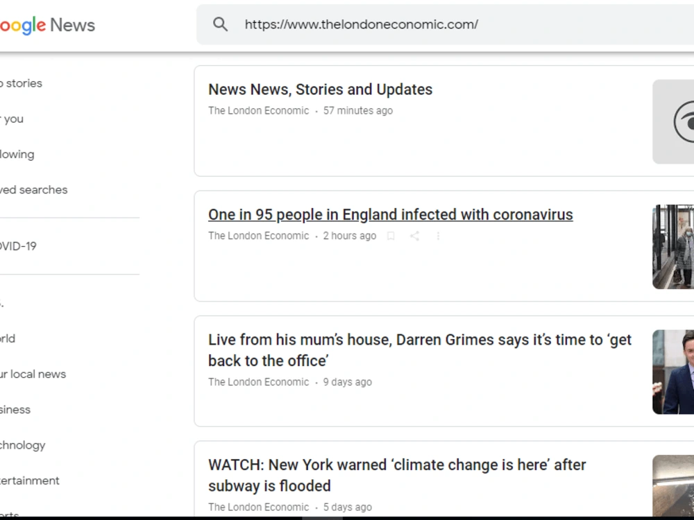The image size is (694, 520).
Task: Open subway flood story thumbnail
Action: pos(673,485)
